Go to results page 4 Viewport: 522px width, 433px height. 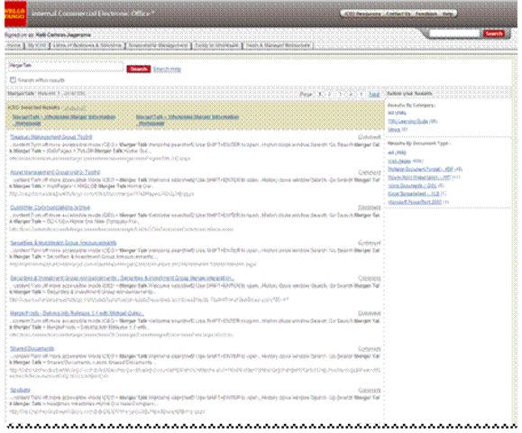(351, 94)
